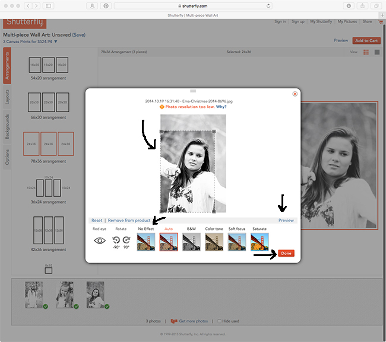The width and height of the screenshot is (386, 342).
Task: Click the crop frame's top-right handle
Action: pyautogui.click(x=214, y=132)
